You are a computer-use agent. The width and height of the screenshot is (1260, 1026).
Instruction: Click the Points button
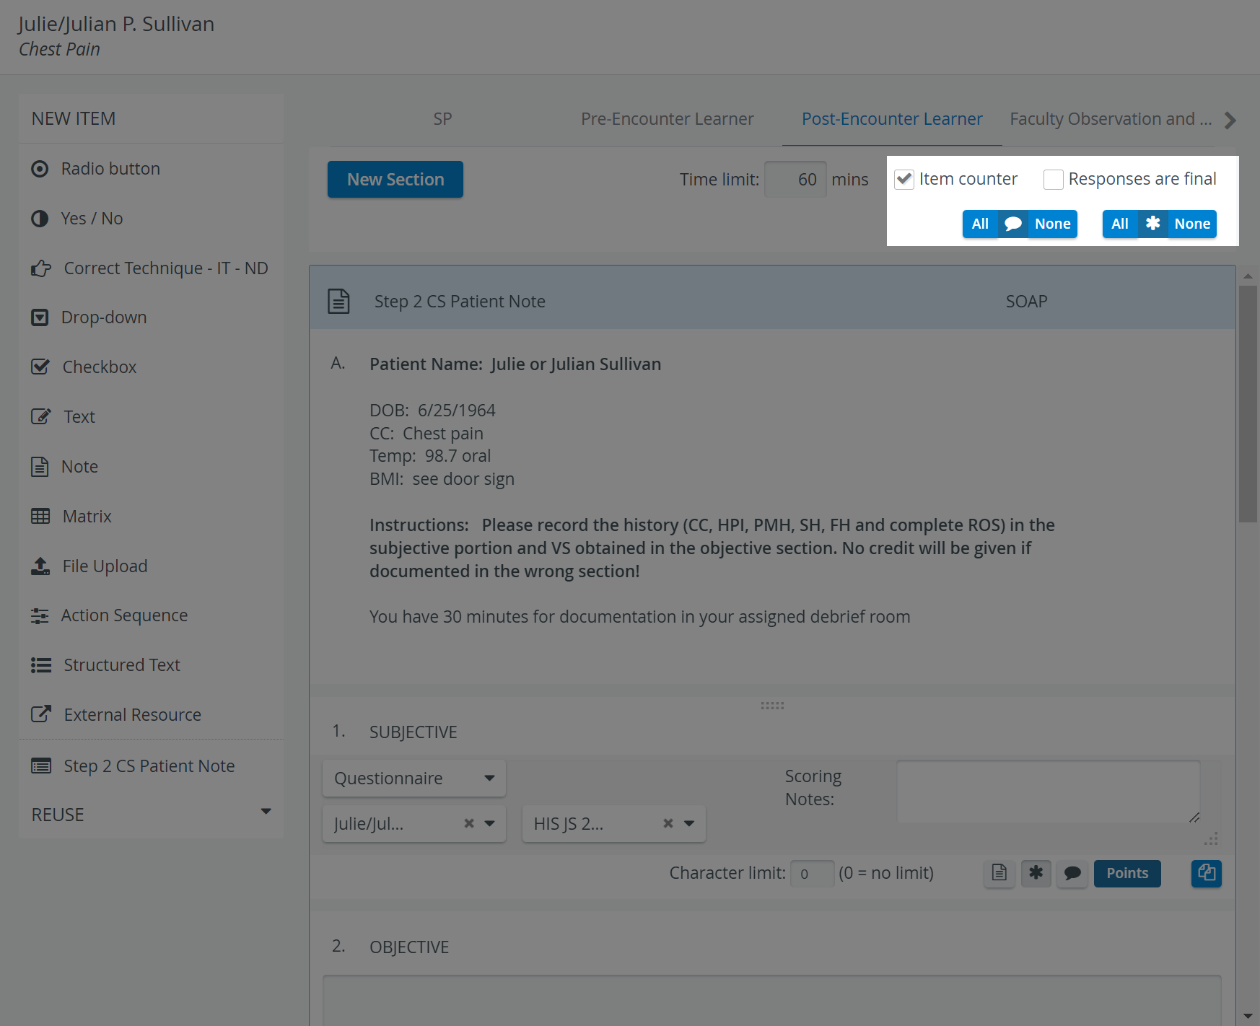(1127, 873)
